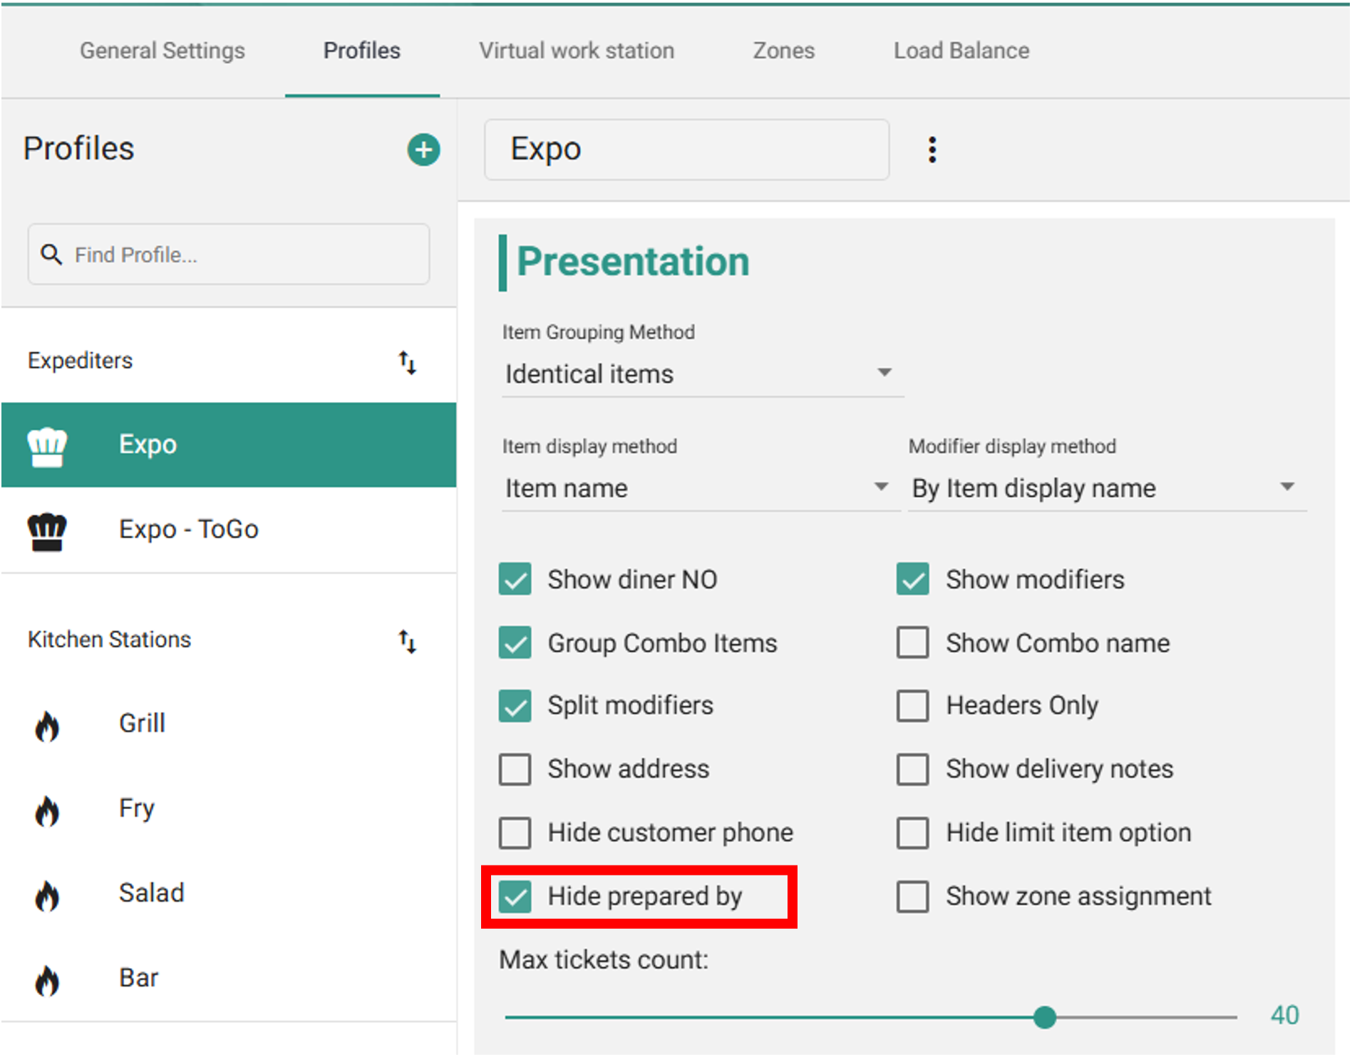The width and height of the screenshot is (1352, 1055).
Task: Open the Modifier display method dropdown
Action: pyautogui.click(x=1105, y=488)
